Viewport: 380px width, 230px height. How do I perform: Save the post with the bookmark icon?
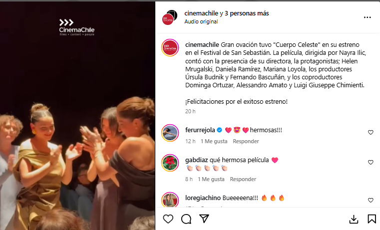(372, 219)
